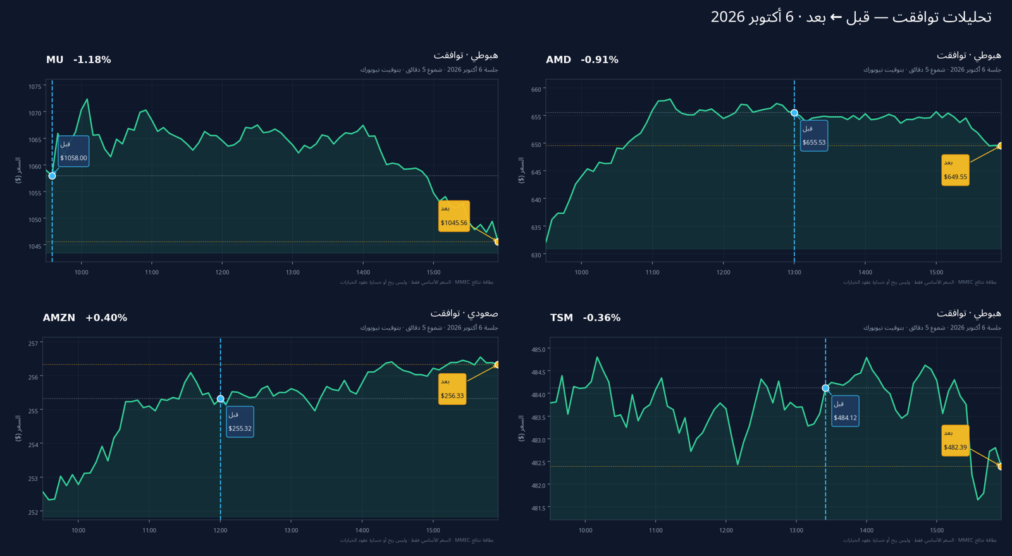Select the 'بعد $482.39' yellow callout

click(955, 441)
